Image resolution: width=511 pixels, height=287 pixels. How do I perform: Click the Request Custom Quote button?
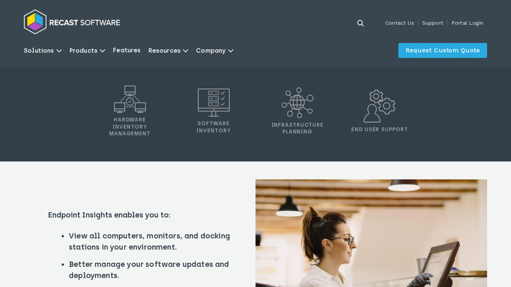point(443,50)
